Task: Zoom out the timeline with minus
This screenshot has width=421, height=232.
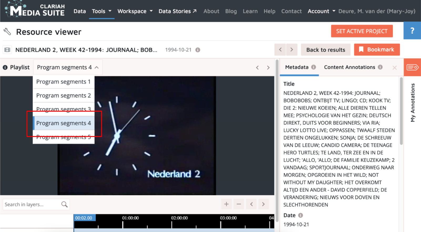Action: 239,204
